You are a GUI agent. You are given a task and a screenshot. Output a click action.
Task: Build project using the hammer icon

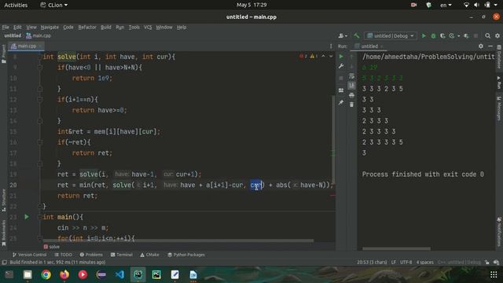(x=356, y=35)
